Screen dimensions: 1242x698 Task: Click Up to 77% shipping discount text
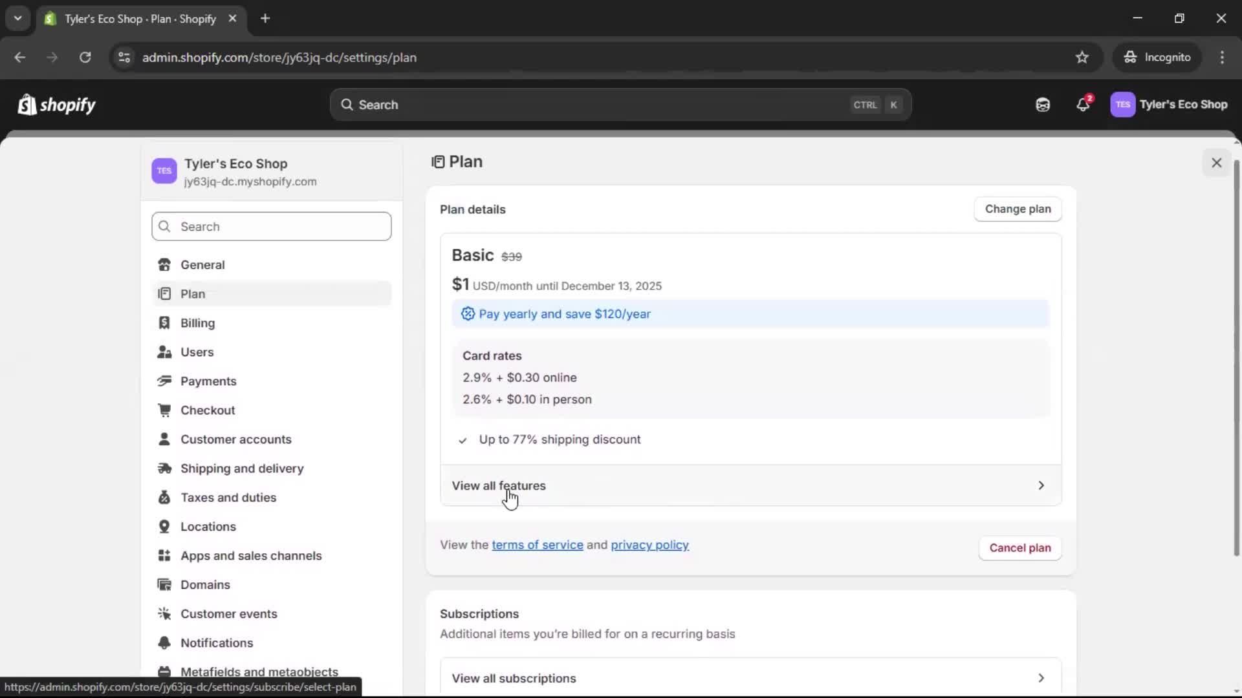pos(560,439)
